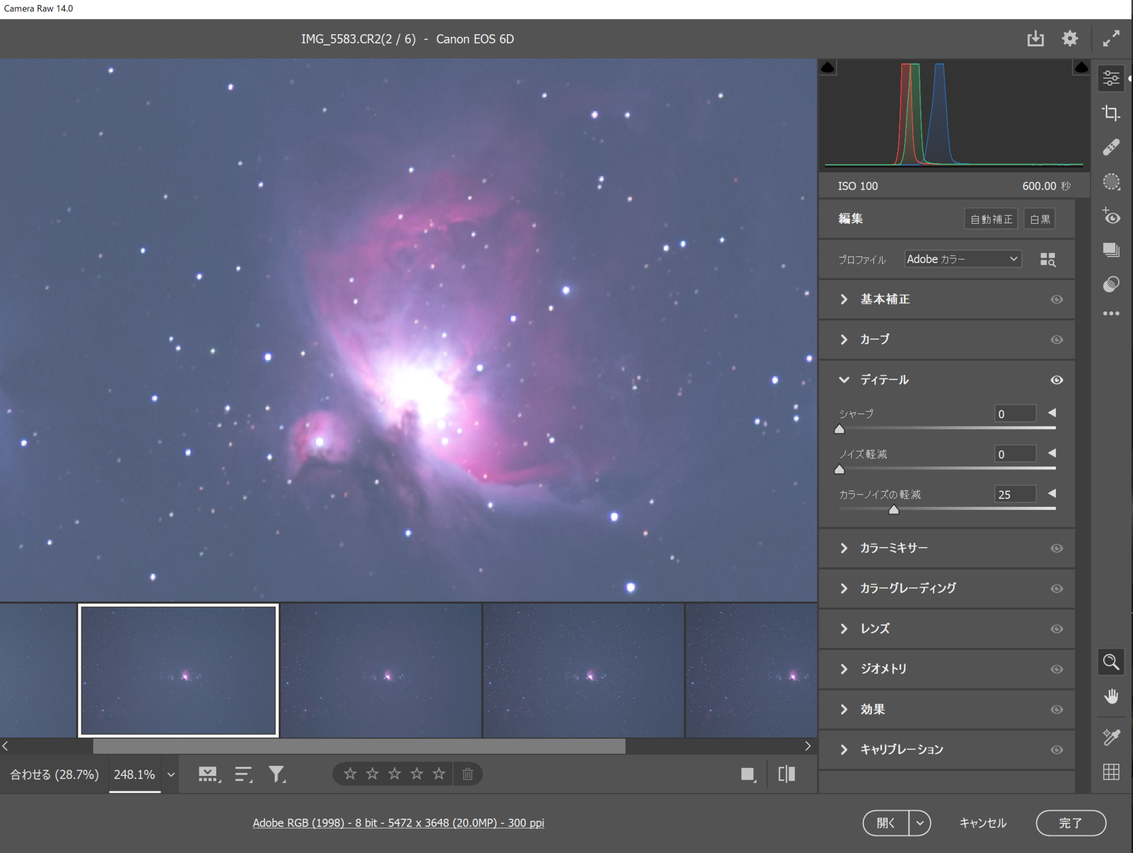Click the 自動補正 button

[x=991, y=219]
